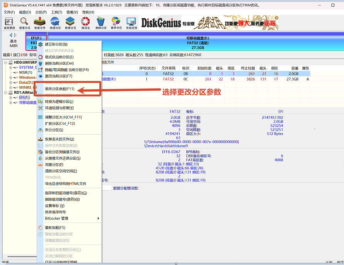This screenshot has height=265, width=344.
Task: Open the 文件(F) menu
Action: coord(9,12)
